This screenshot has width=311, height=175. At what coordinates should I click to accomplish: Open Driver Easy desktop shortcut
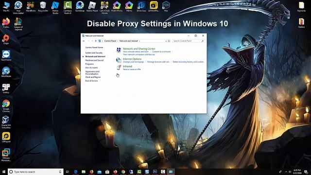pyautogui.click(x=141, y=6)
